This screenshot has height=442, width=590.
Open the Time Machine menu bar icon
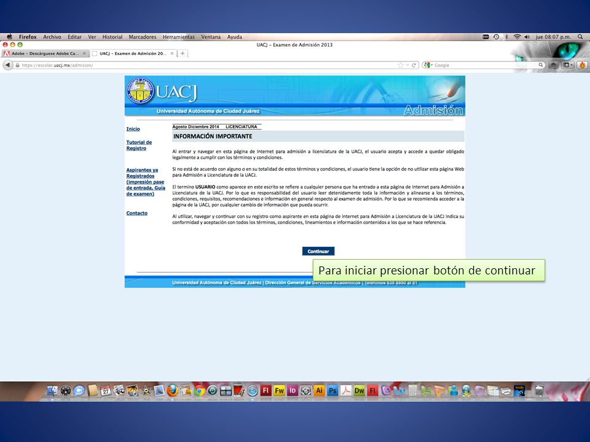tap(497, 37)
